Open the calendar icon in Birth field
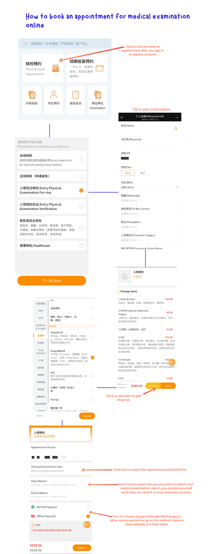Viewport: 221px width, 554px height. pyautogui.click(x=177, y=188)
